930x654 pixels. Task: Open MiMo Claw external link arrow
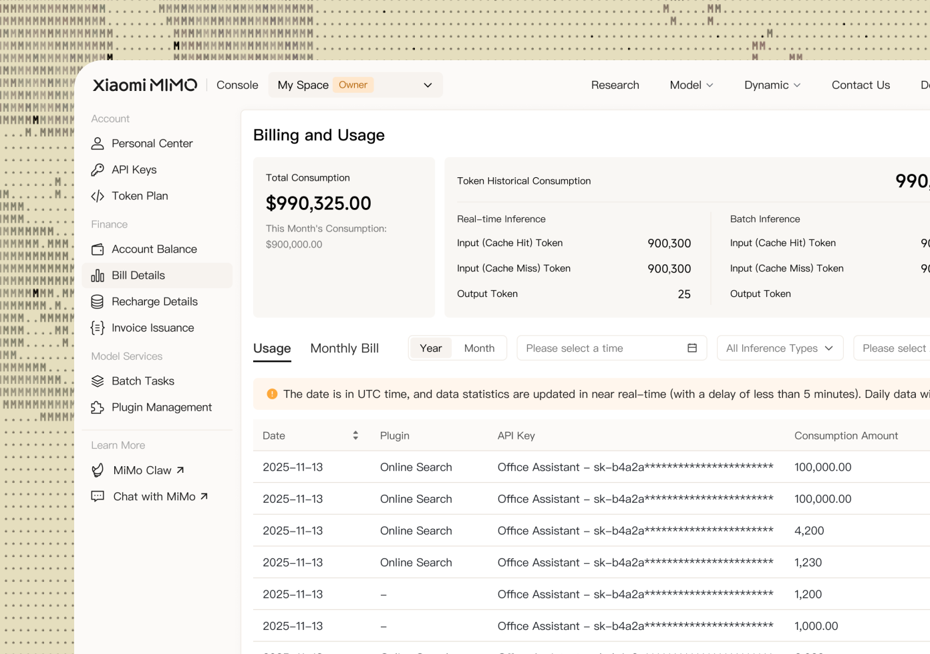coord(180,470)
